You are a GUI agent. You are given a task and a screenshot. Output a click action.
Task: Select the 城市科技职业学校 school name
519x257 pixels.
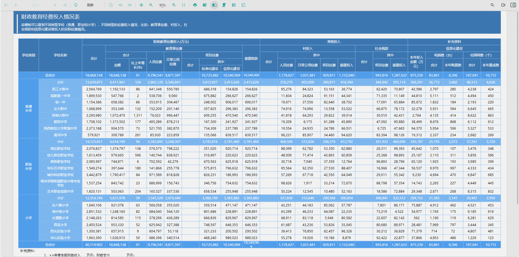[x=60, y=175]
